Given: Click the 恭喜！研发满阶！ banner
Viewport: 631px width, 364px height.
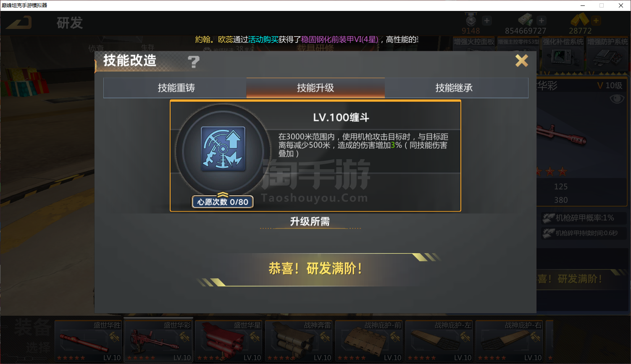Looking at the screenshot, I should tap(315, 269).
